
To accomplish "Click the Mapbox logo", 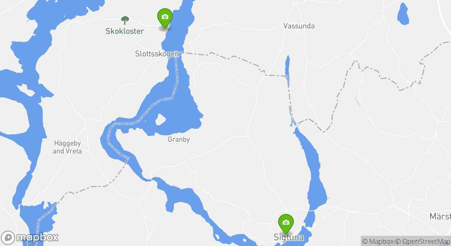I will [30, 237].
